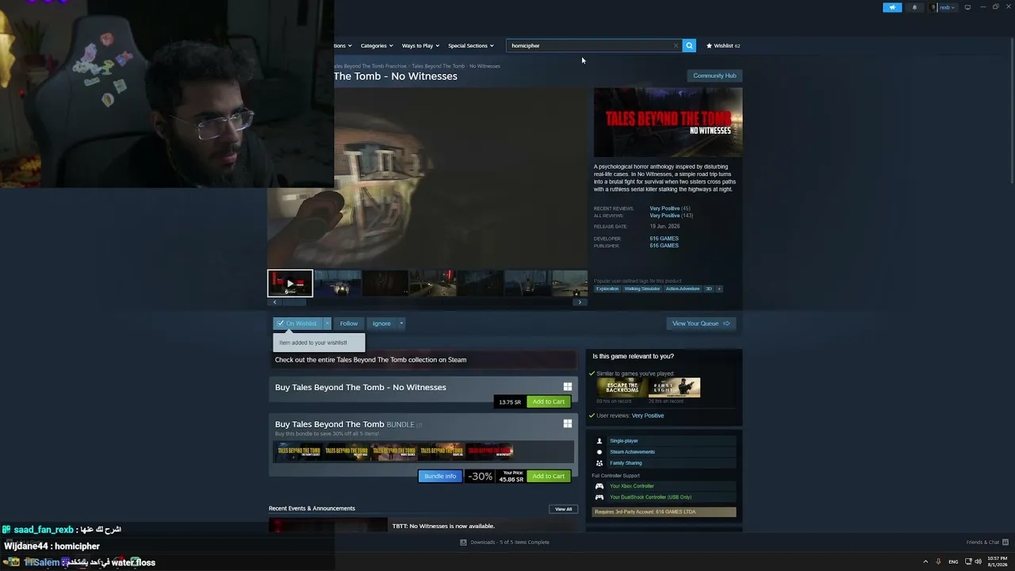This screenshot has height=571, width=1015.
Task: Open the Walking Simulator tag
Action: [x=642, y=289]
